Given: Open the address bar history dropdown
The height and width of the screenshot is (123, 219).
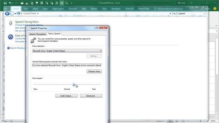Looking at the screenshot, I should 170,14.
